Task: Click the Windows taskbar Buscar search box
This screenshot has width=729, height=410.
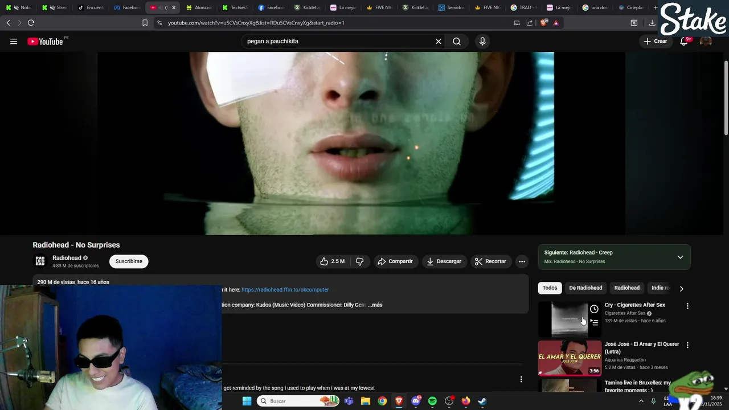Action: click(297, 401)
